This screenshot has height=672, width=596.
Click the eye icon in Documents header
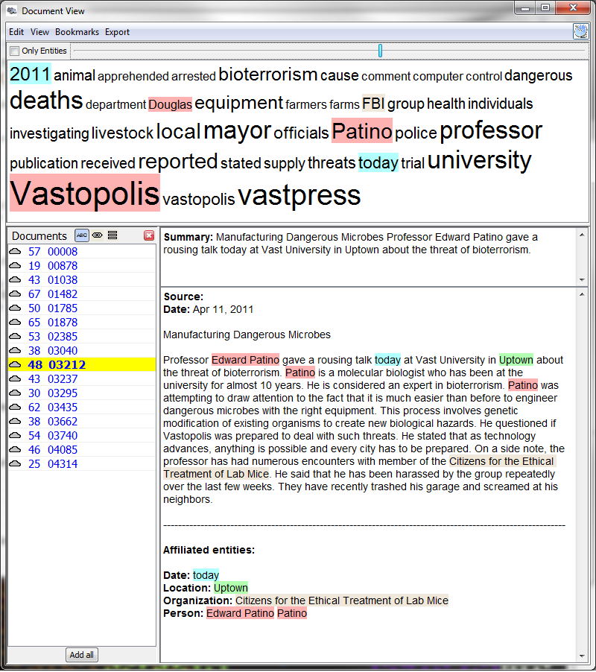tap(97, 235)
